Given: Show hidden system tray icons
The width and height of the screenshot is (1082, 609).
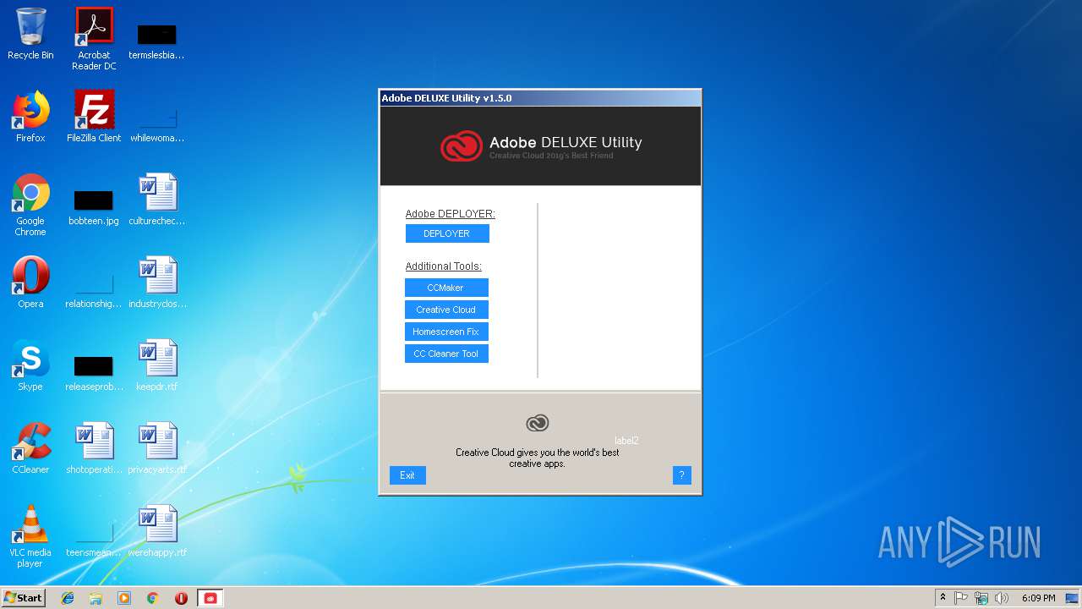Looking at the screenshot, I should point(943,598).
